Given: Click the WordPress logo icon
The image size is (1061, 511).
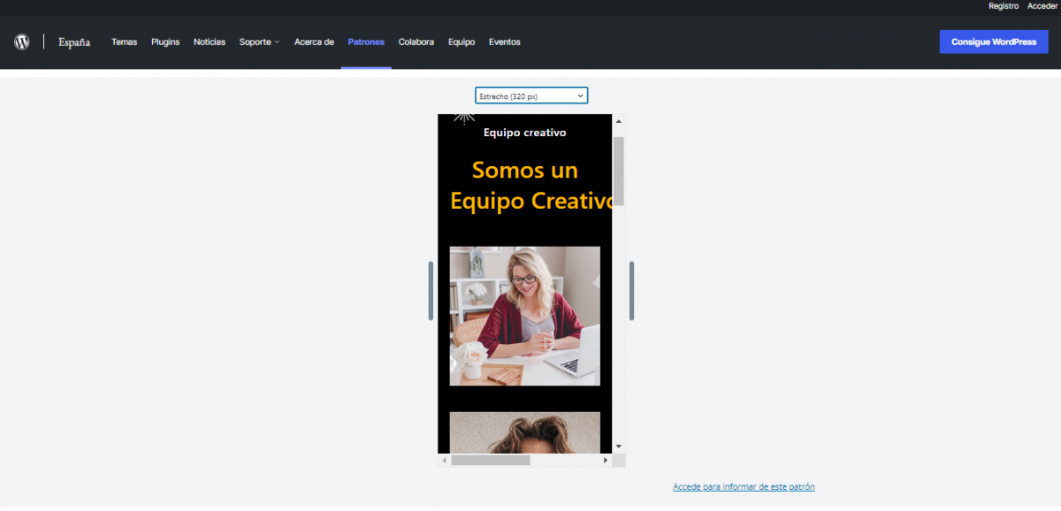Looking at the screenshot, I should pyautogui.click(x=22, y=42).
